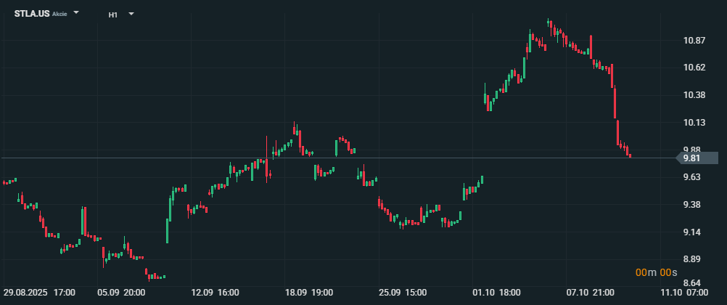Click the STLA.US ticker name

(32, 14)
